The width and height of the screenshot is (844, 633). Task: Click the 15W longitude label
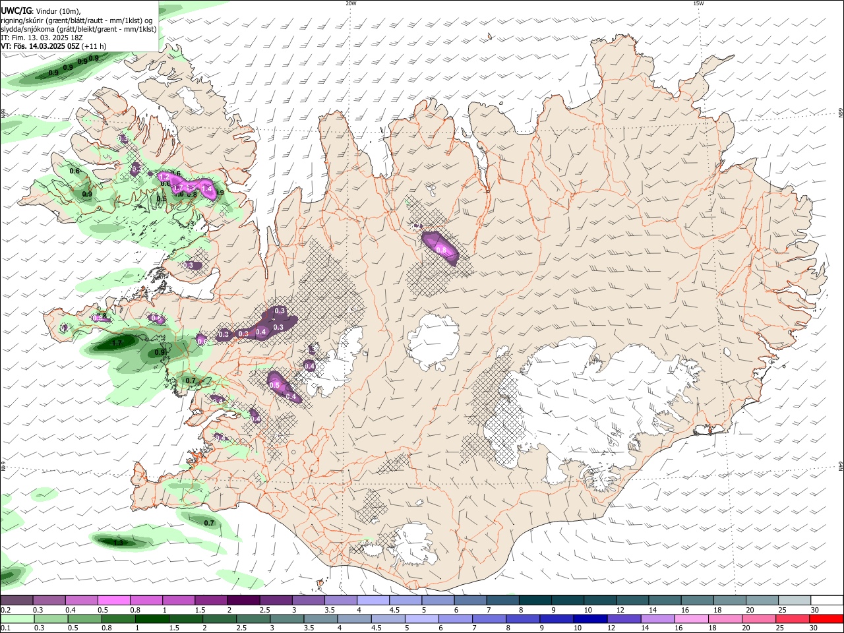click(698, 3)
